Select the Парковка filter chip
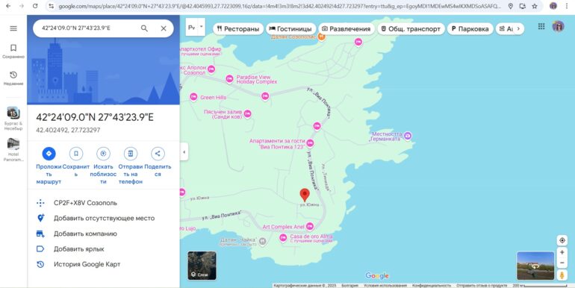 (470, 28)
